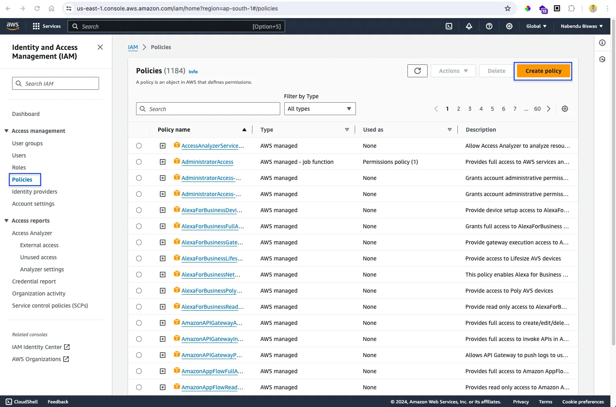Go back in browser history

click(x=8, y=8)
